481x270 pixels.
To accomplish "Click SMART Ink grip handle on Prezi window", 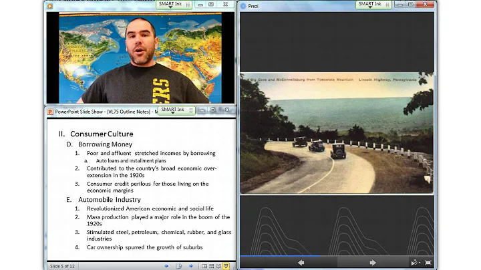I will pyautogui.click(x=387, y=5).
